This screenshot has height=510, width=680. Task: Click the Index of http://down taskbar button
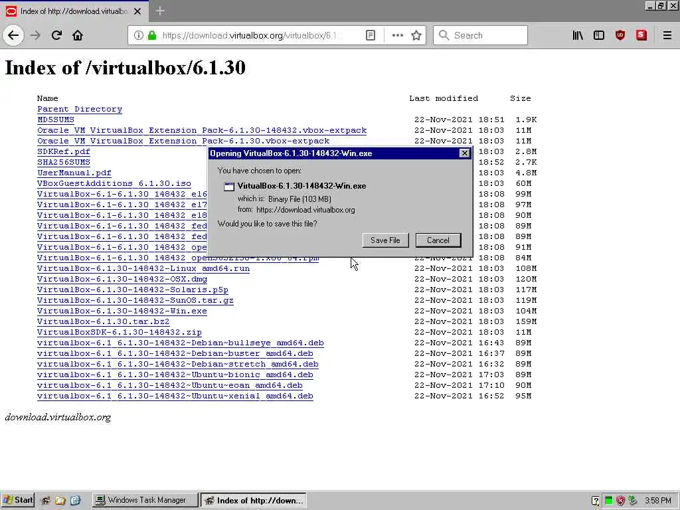click(x=254, y=500)
